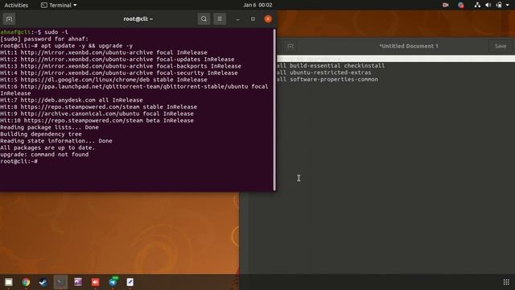Click the 'build-essential checkinstall' line in editor
The width and height of the screenshot is (515, 290).
pyautogui.click(x=331, y=66)
